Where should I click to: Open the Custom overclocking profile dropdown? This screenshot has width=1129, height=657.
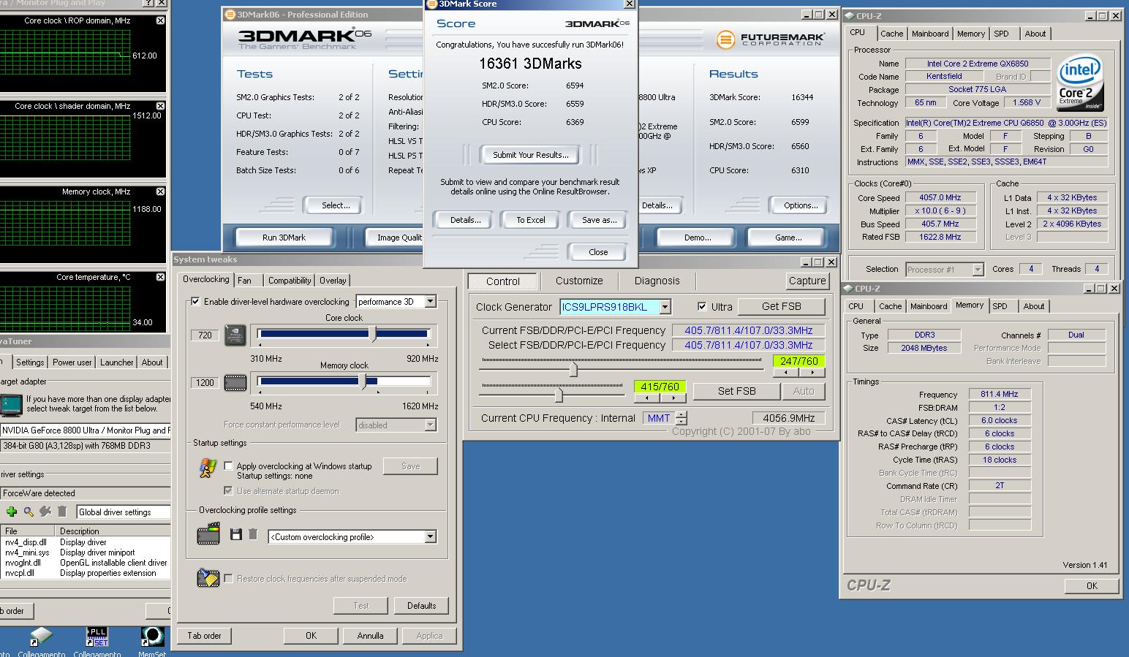pyautogui.click(x=430, y=536)
